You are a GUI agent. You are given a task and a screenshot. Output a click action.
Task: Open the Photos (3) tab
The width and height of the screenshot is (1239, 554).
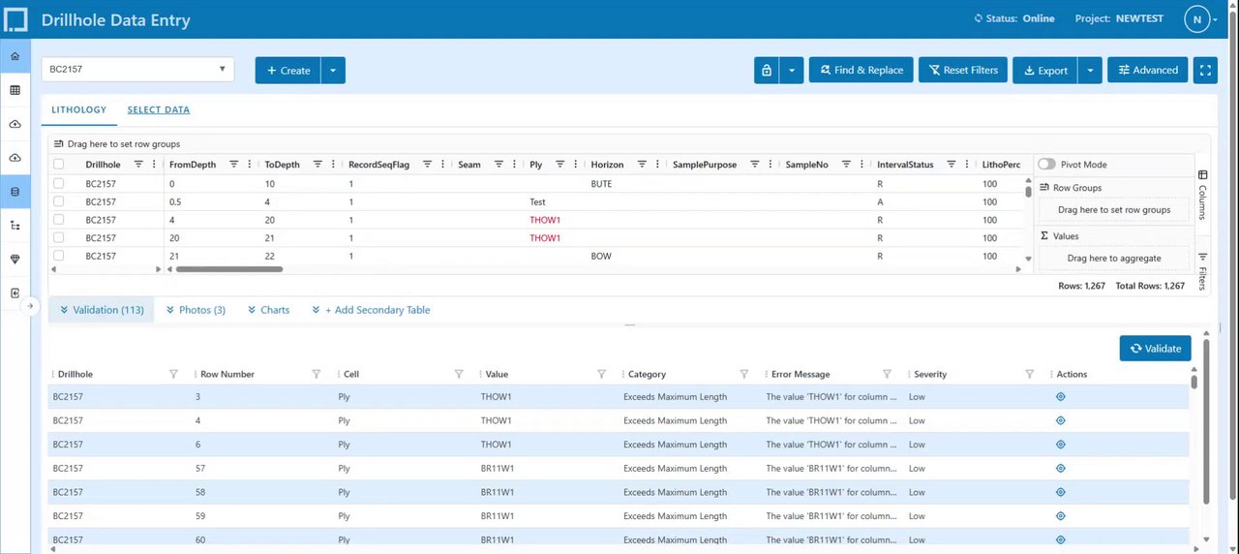point(196,310)
